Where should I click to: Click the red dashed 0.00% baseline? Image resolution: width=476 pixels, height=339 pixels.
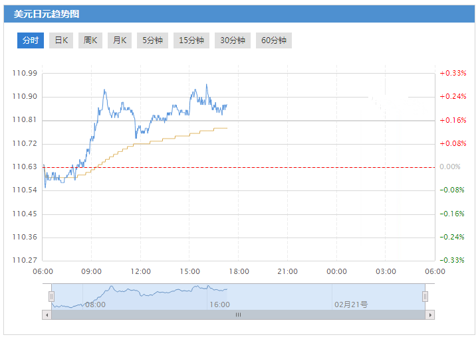(x=266, y=167)
